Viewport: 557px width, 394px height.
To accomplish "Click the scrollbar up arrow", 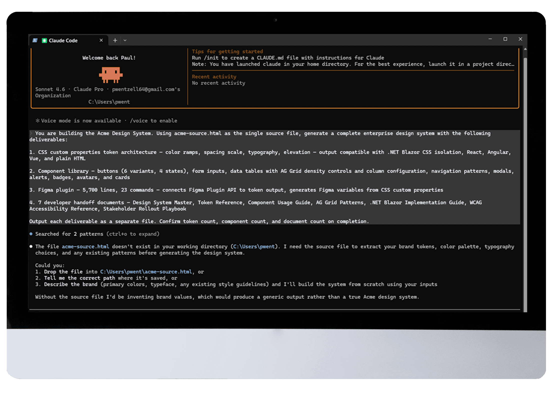I will point(525,49).
